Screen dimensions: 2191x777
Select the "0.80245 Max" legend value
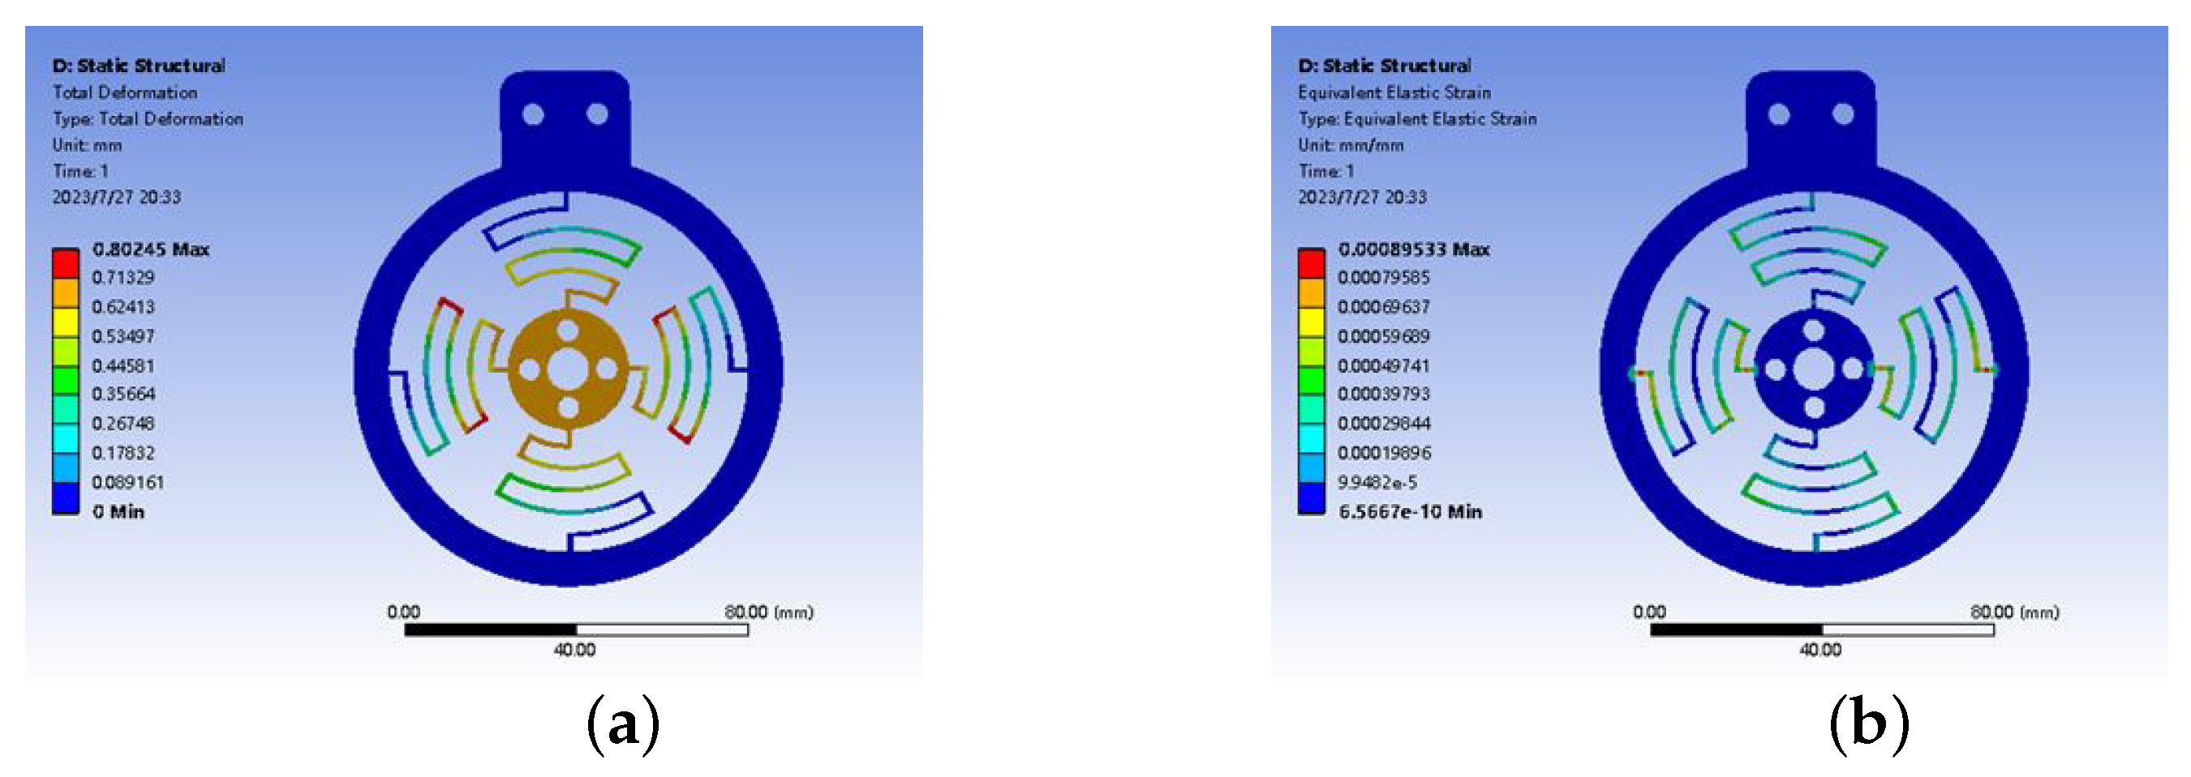[152, 249]
